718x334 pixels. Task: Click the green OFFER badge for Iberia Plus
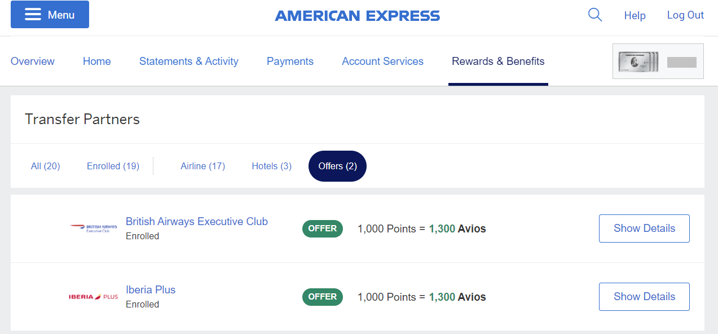click(322, 297)
